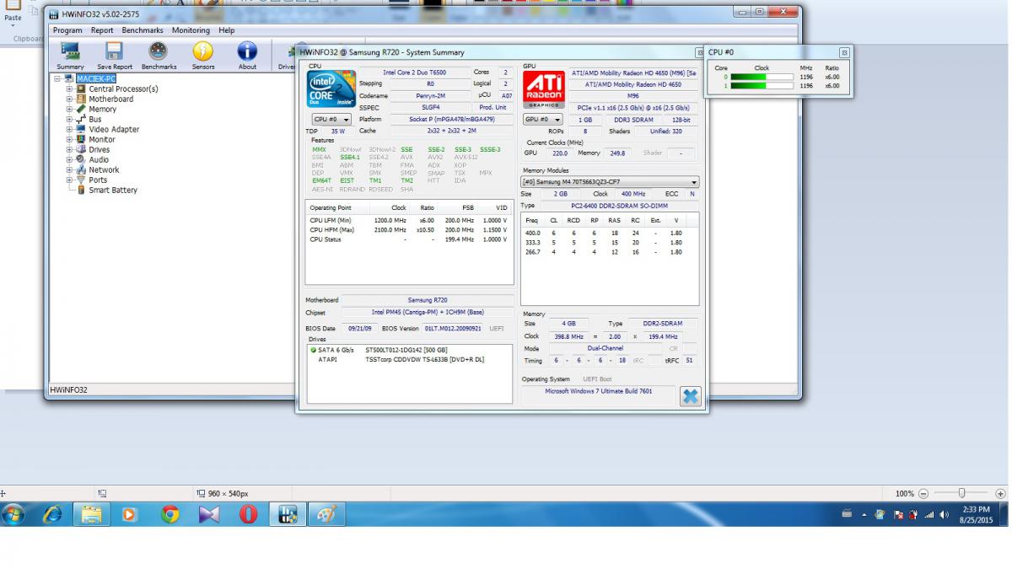The height and width of the screenshot is (569, 1012).
Task: Open the Summary toolbar icon
Action: point(71,56)
